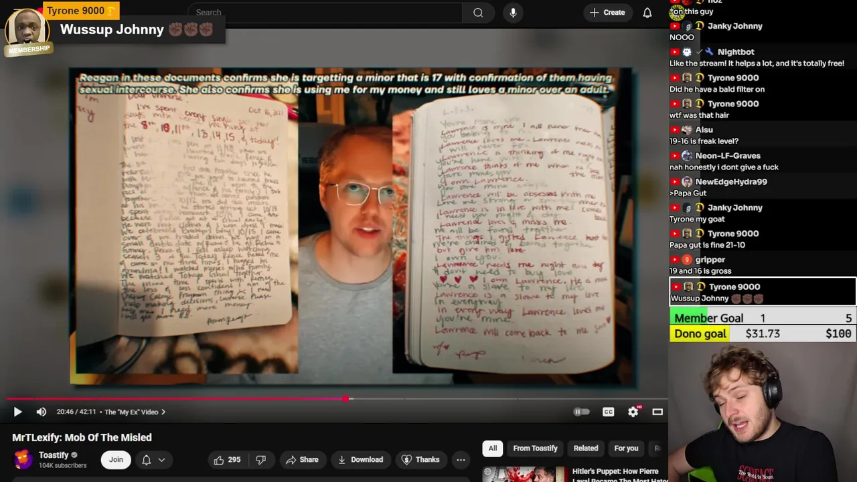
Task: Click the Member Goal bar
Action: [x=763, y=318]
